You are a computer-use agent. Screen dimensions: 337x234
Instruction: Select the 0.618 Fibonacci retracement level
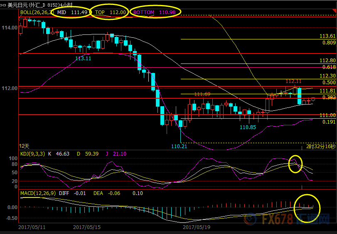pyautogui.click(x=329, y=67)
